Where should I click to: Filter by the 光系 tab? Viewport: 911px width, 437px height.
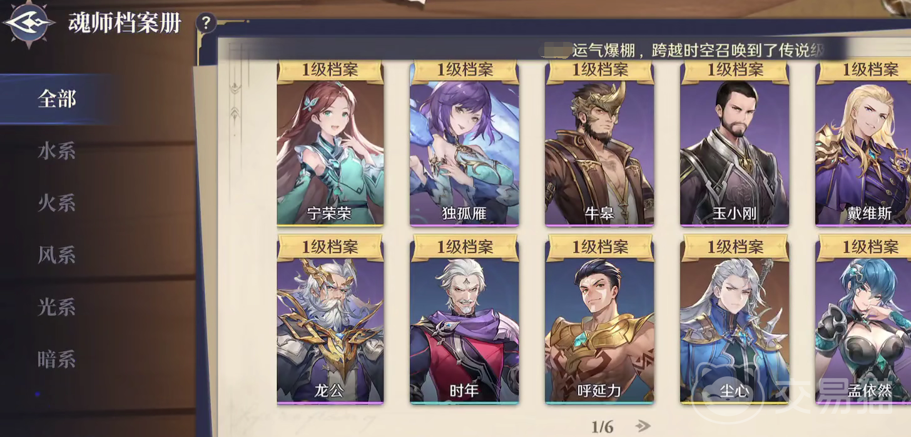tap(56, 307)
